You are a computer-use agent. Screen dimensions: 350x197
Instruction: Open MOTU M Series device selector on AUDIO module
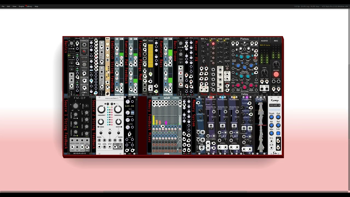coord(264,45)
